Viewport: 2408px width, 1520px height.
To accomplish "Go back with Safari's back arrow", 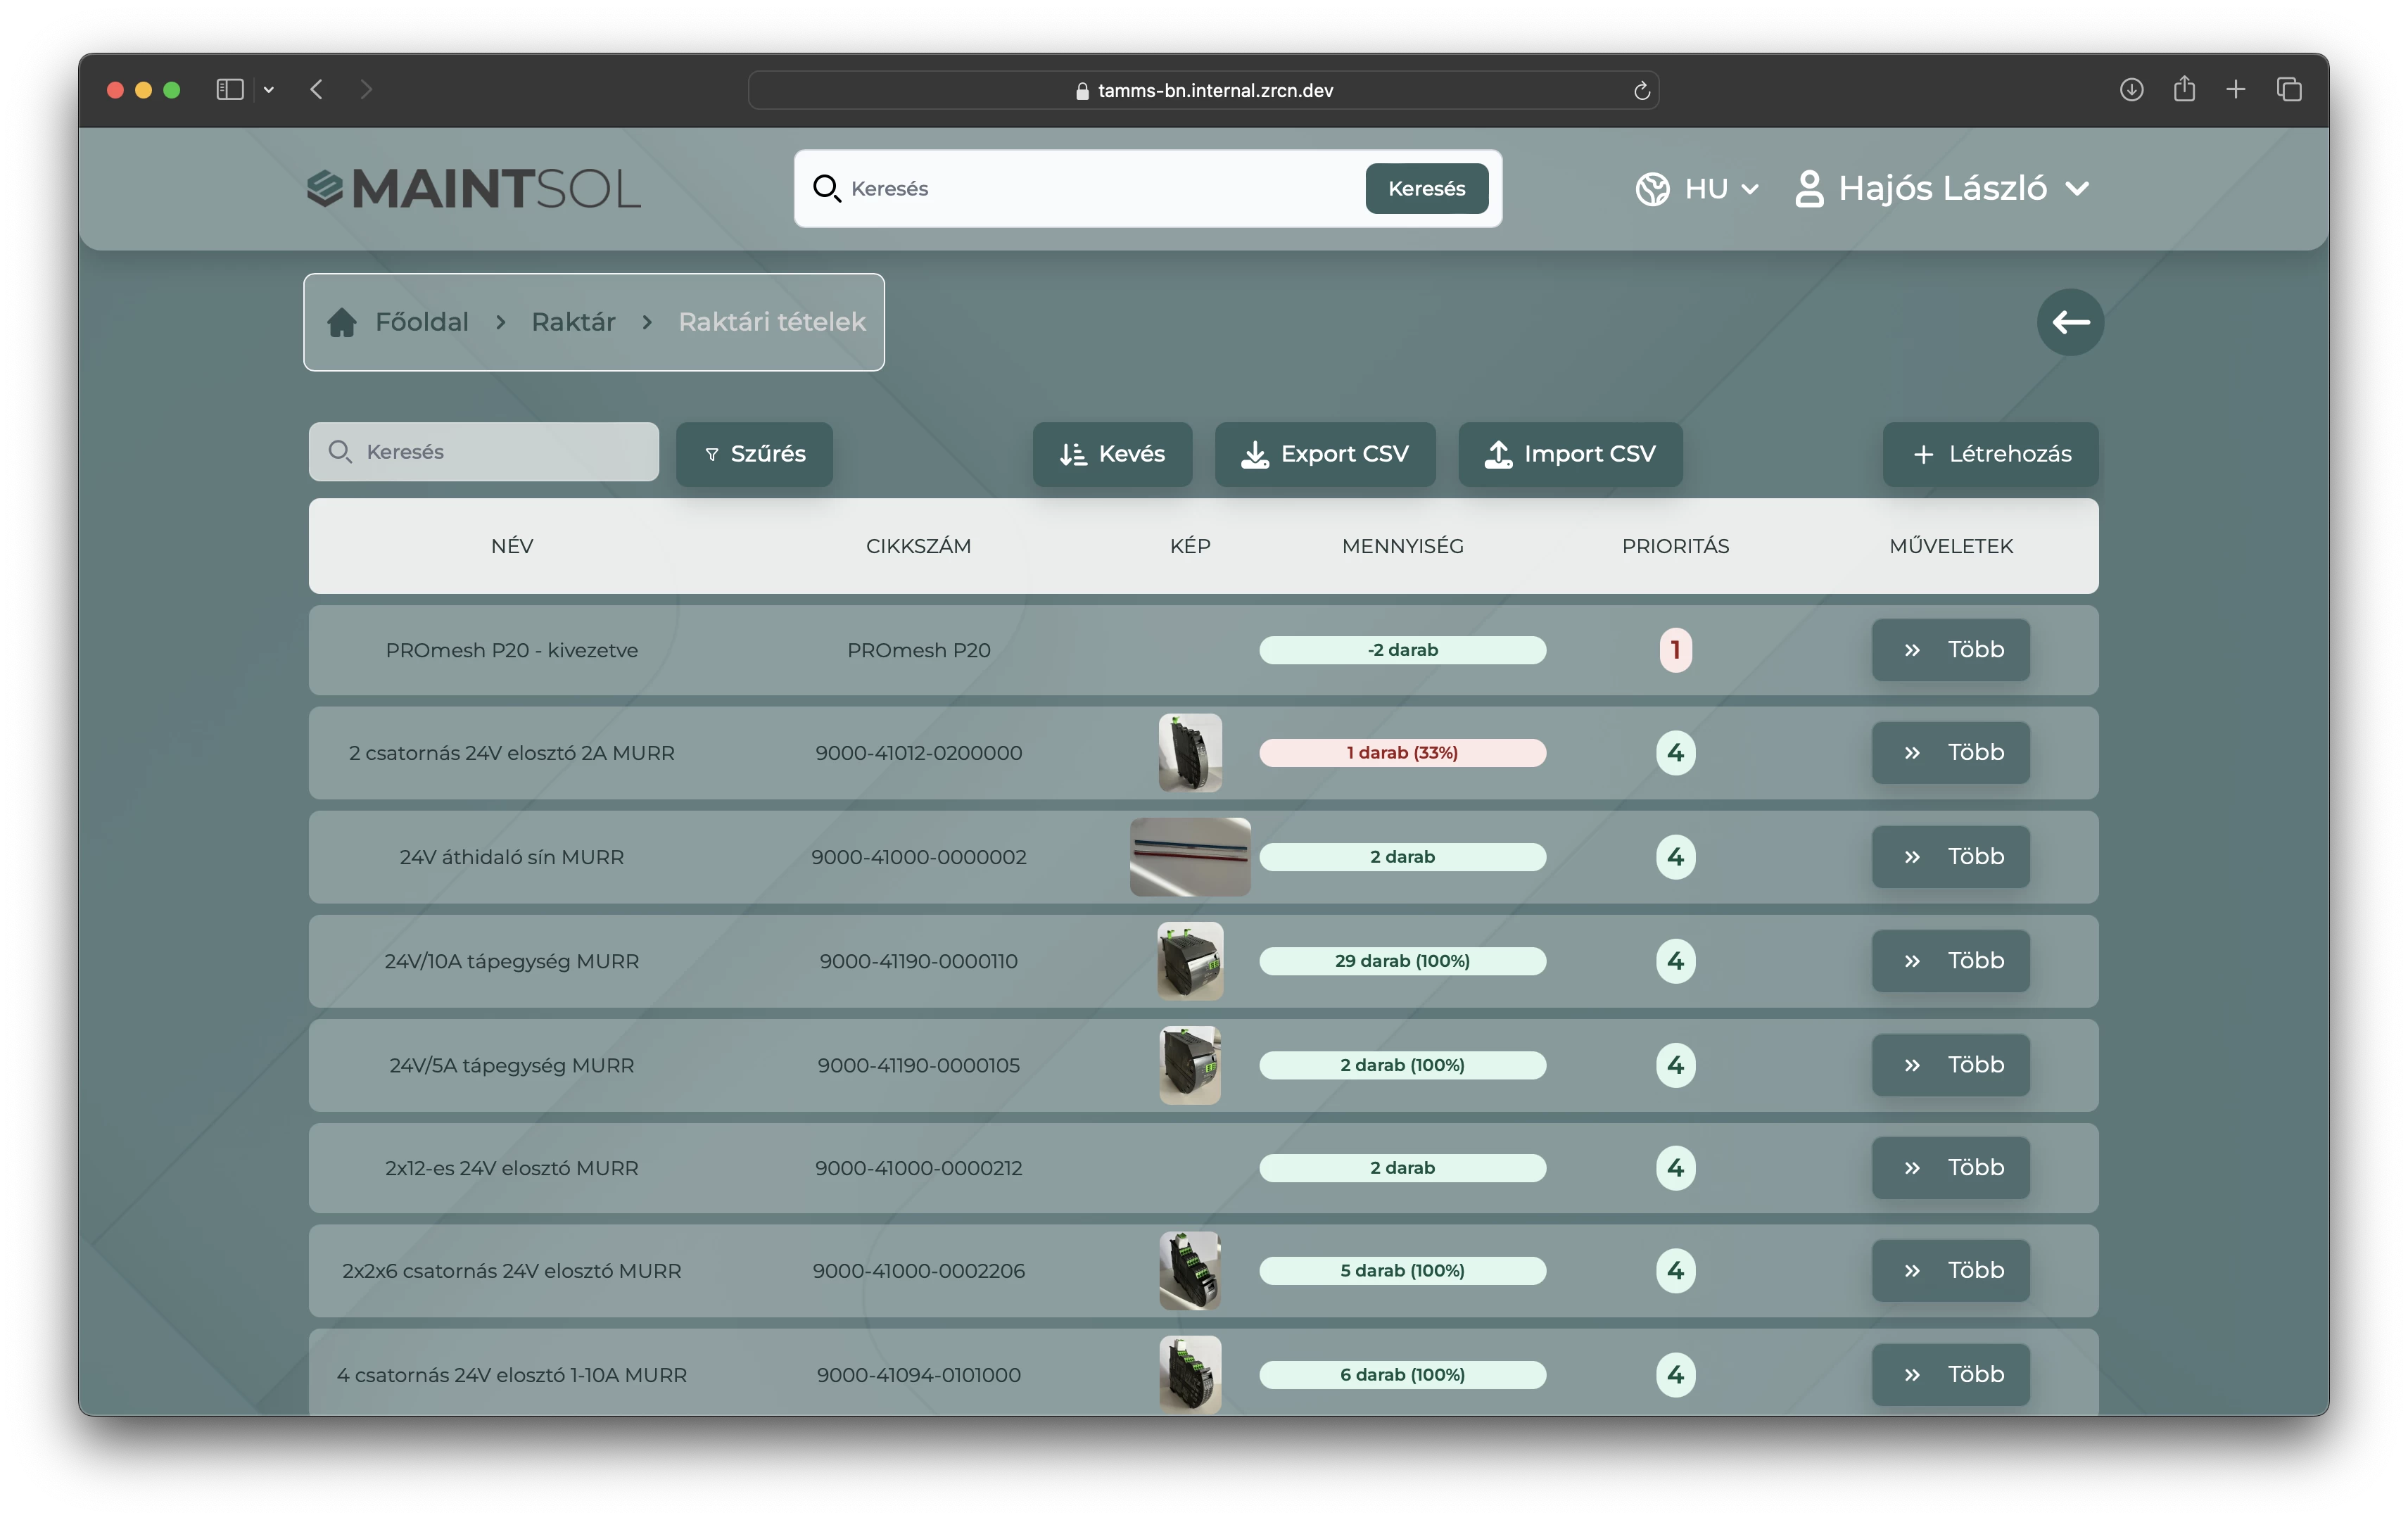I will point(316,90).
